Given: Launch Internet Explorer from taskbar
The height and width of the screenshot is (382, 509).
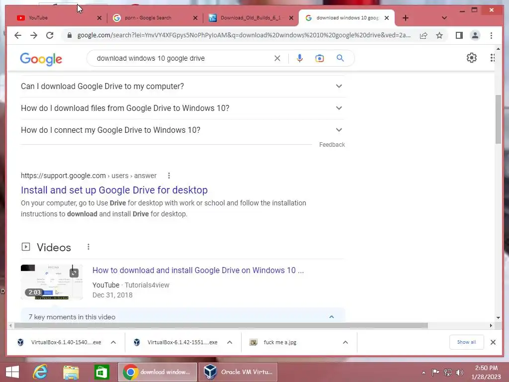Looking at the screenshot, I should [x=41, y=372].
